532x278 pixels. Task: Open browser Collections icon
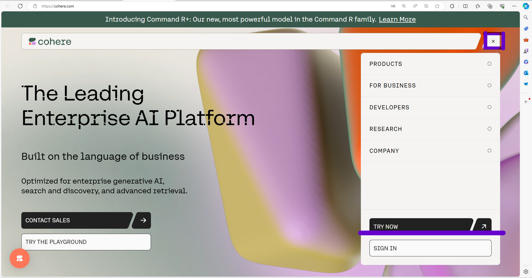tap(490, 6)
